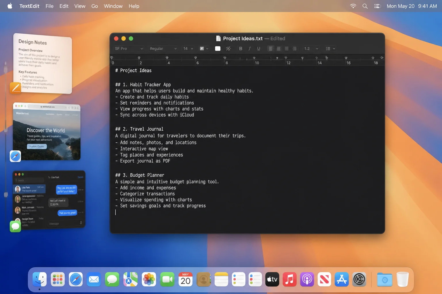Open the TextEdit app menu
This screenshot has width=442, height=294.
[29, 6]
